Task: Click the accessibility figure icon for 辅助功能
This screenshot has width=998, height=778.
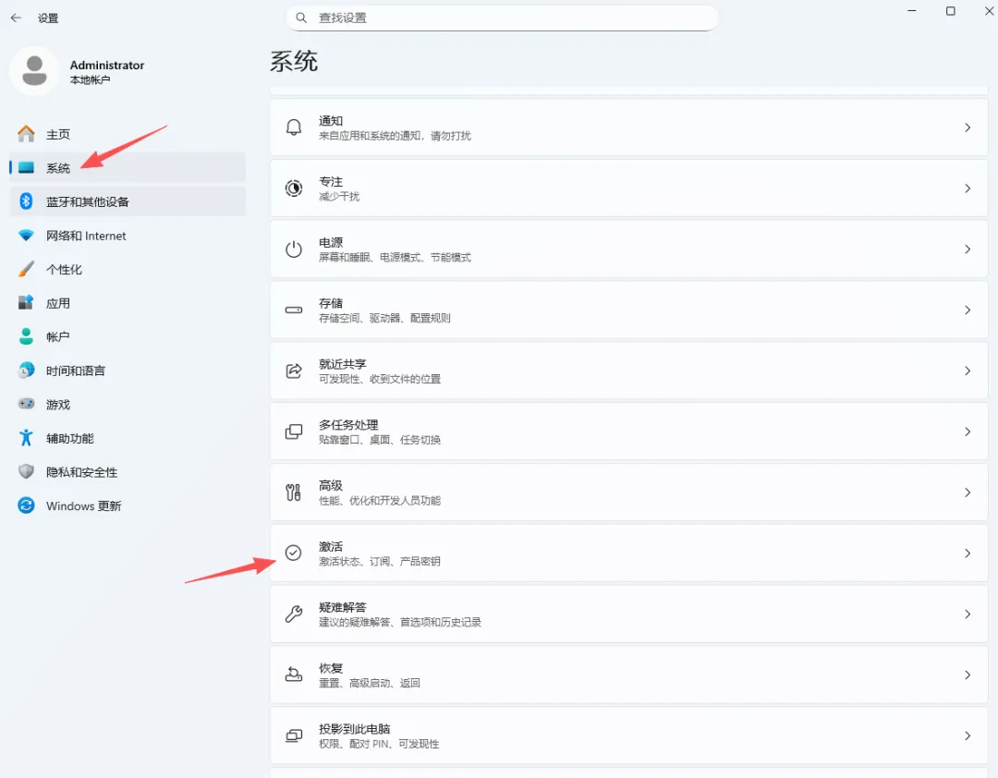Action: [26, 437]
